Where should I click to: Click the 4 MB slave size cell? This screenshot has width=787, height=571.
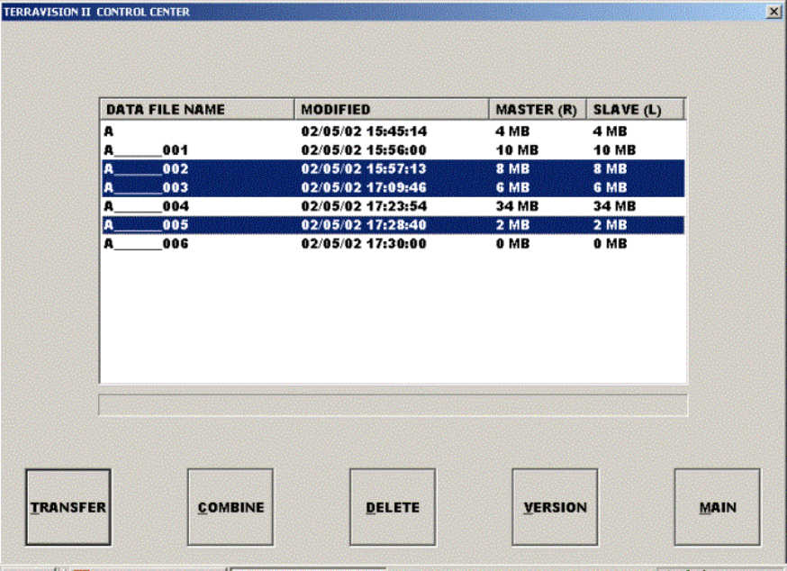[x=610, y=131]
